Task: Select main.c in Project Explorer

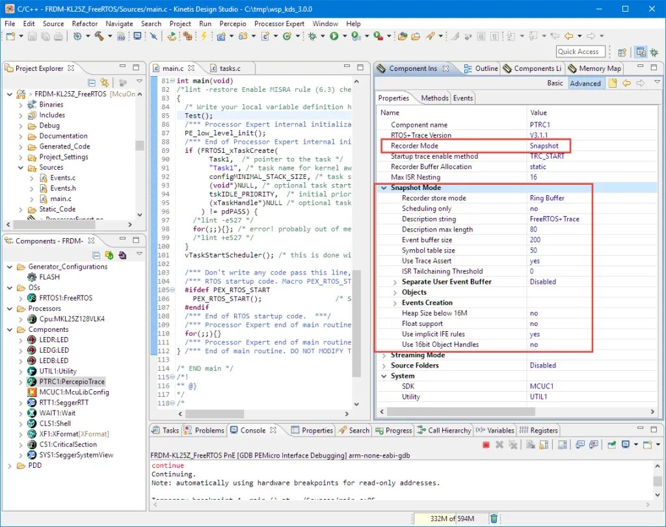Action: click(x=60, y=199)
